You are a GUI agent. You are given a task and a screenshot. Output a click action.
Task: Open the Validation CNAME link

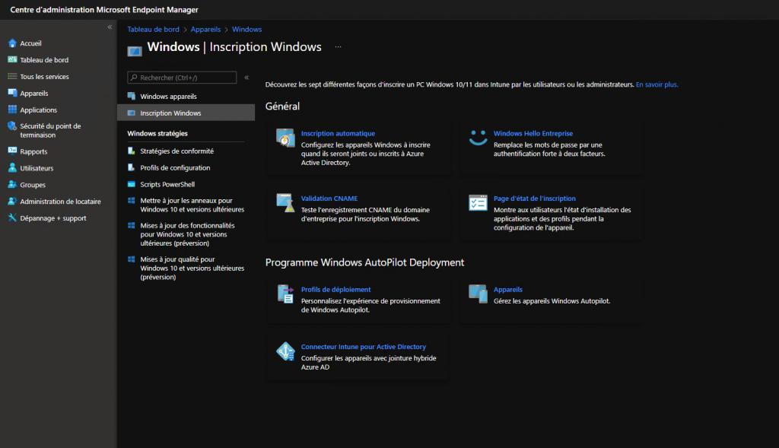pyautogui.click(x=329, y=199)
